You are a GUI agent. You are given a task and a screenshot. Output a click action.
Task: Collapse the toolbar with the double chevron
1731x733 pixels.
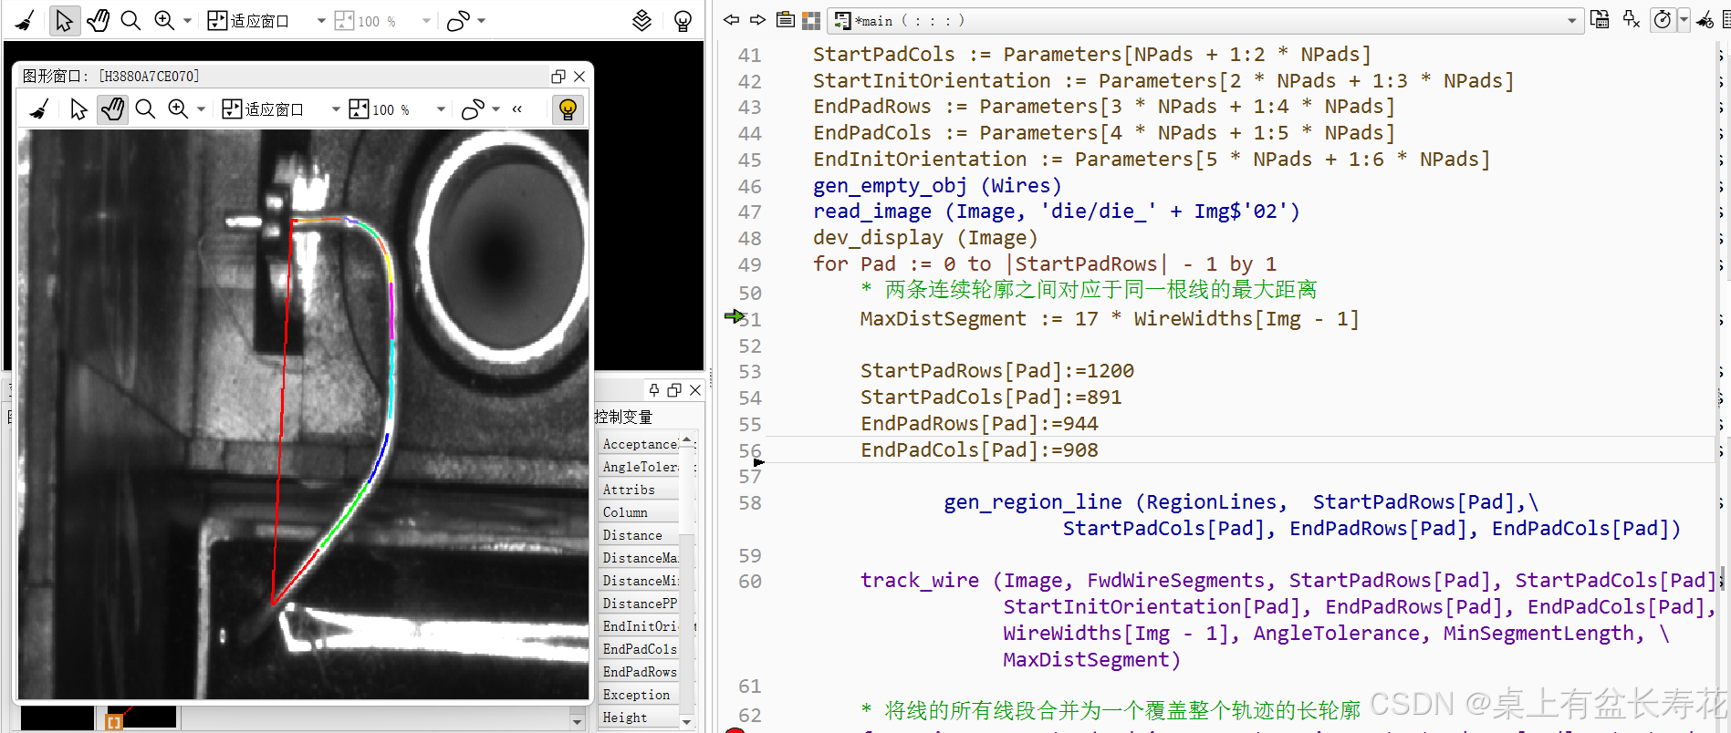(517, 109)
